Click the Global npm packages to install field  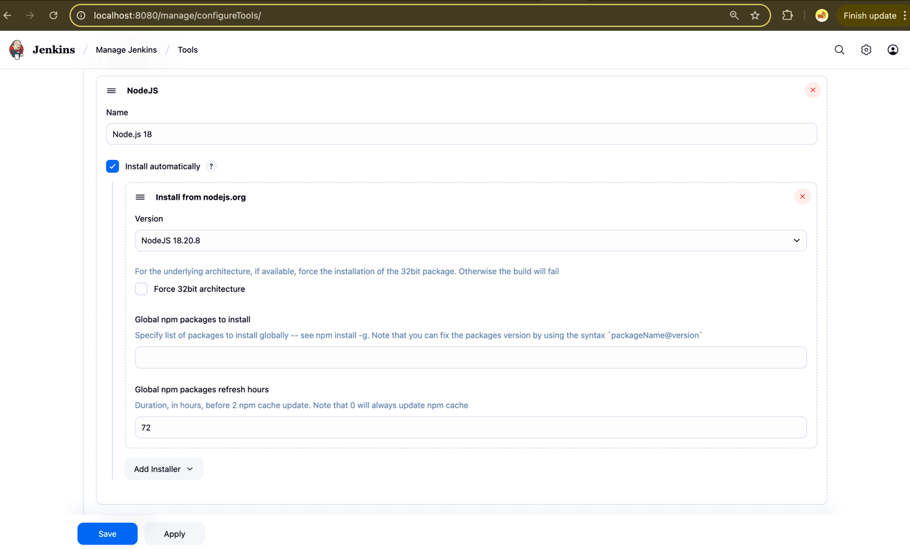471,357
